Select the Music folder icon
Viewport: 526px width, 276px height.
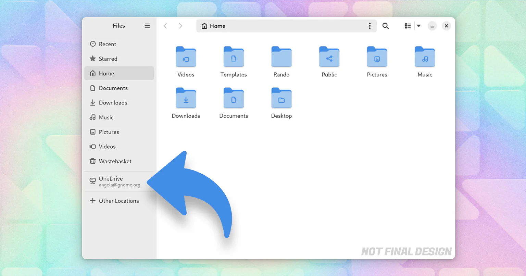tap(425, 57)
